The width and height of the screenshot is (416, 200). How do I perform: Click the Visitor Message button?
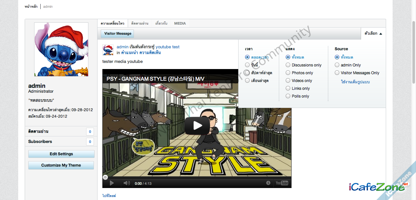point(117,34)
